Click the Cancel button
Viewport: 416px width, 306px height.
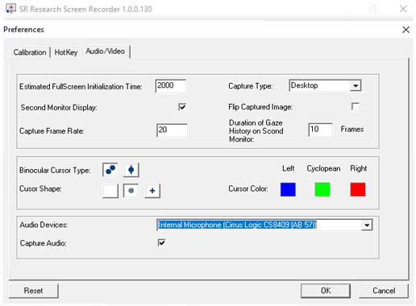384,291
